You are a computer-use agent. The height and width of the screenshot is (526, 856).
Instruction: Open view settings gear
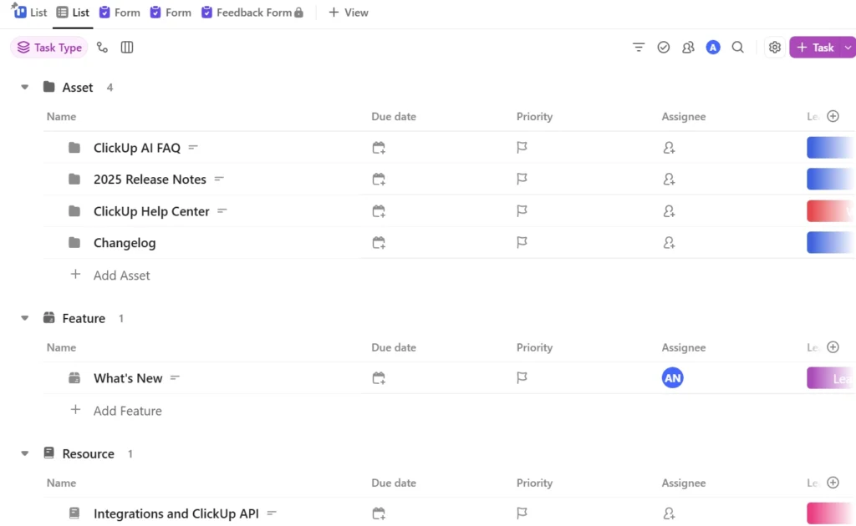[775, 48]
